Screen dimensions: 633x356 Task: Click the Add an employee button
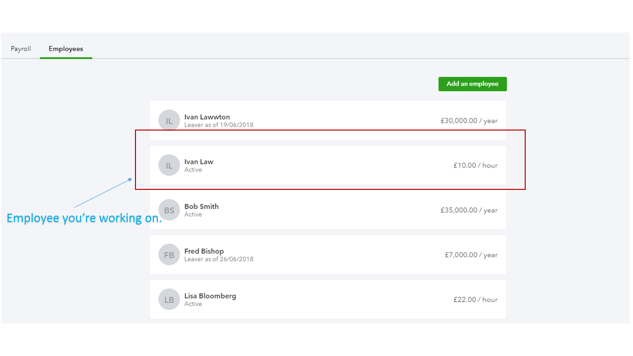pos(472,84)
